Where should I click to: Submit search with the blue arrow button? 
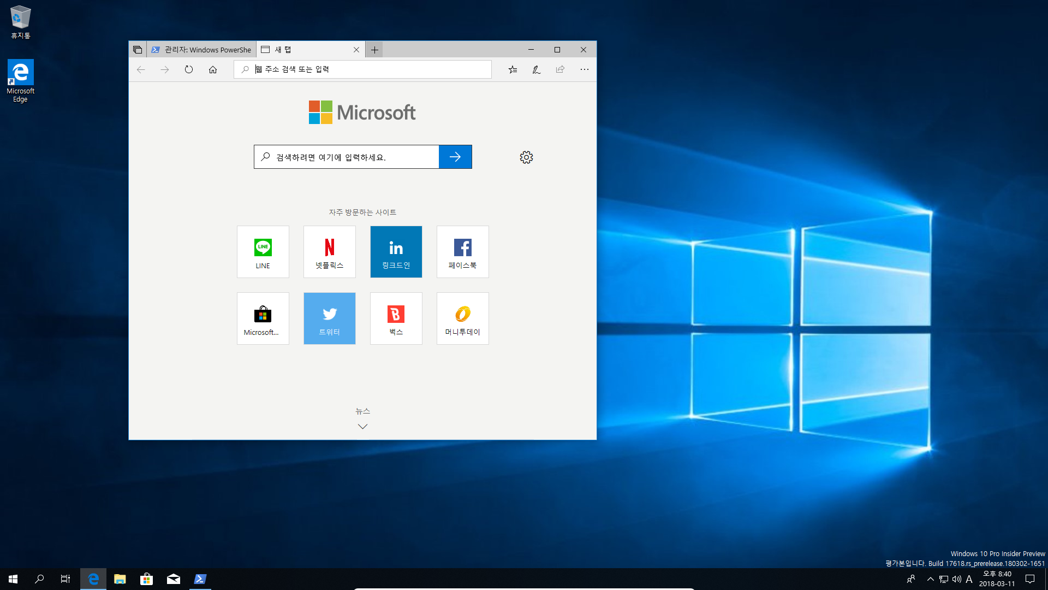[x=455, y=157]
